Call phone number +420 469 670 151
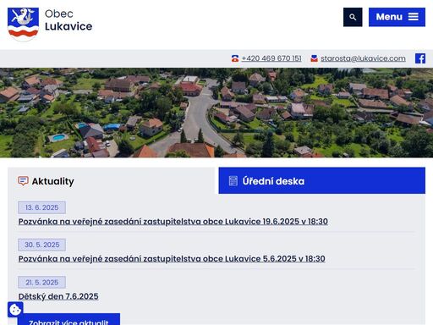This screenshot has height=325, width=433. pos(271,58)
